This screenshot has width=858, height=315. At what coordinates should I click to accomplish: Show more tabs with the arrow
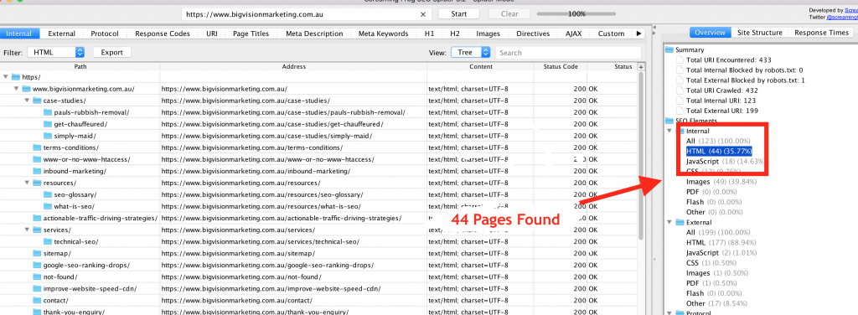(x=638, y=34)
